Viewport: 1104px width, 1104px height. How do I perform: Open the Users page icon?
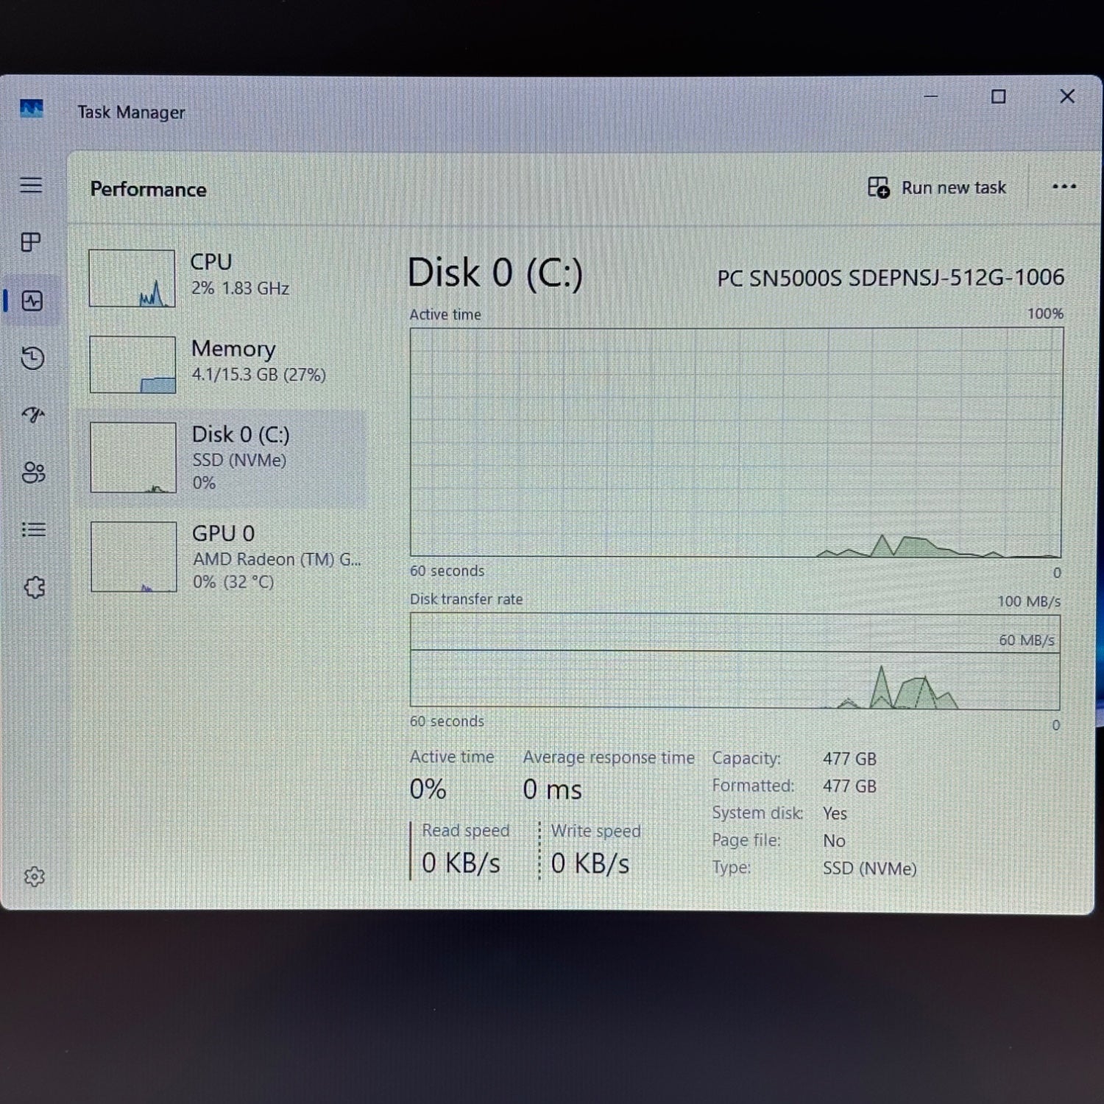pos(33,473)
